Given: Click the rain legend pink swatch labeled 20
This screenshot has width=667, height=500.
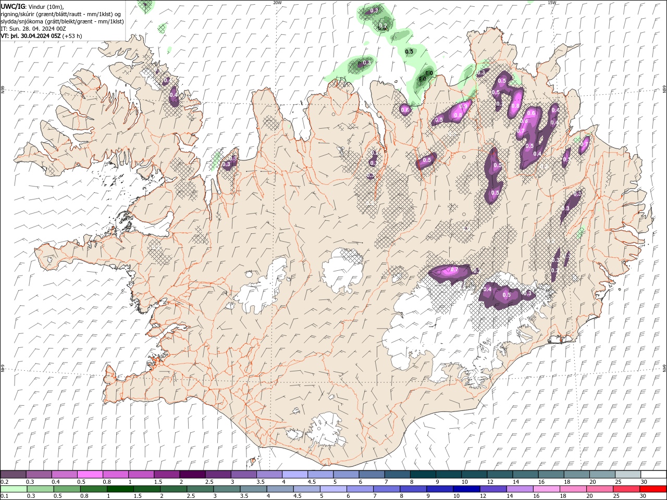Looking at the screenshot, I should click(x=600, y=489).
